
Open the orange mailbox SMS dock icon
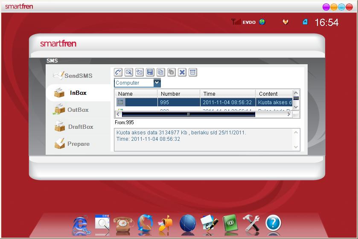[166, 224]
